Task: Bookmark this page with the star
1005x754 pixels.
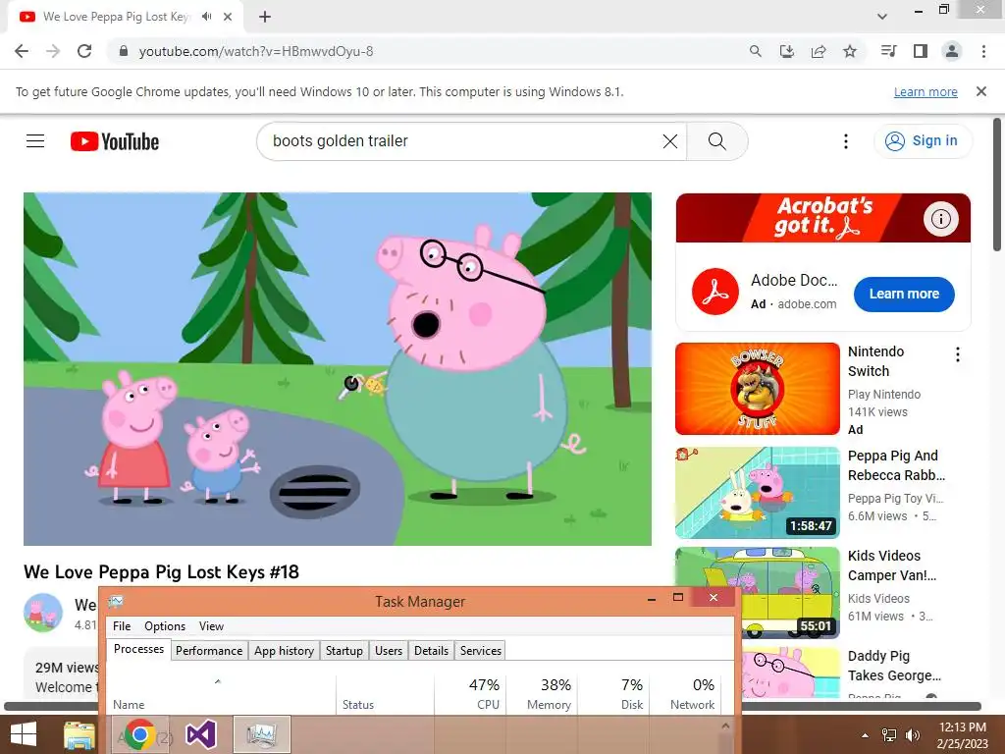Action: [x=850, y=51]
